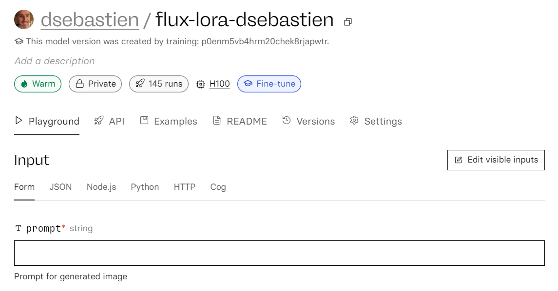
Task: Click the copy model name icon
Action: pyautogui.click(x=348, y=22)
